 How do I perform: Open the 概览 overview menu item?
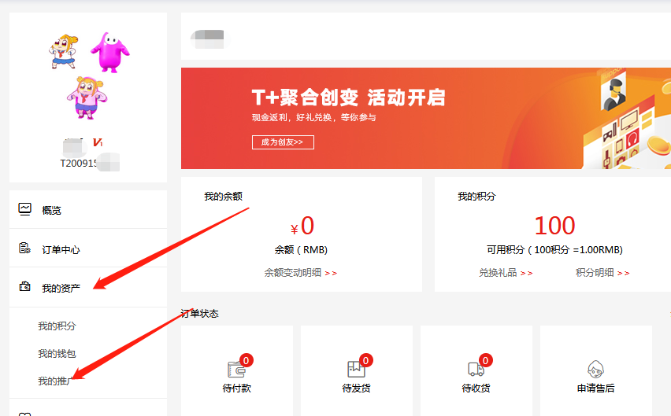pos(88,209)
